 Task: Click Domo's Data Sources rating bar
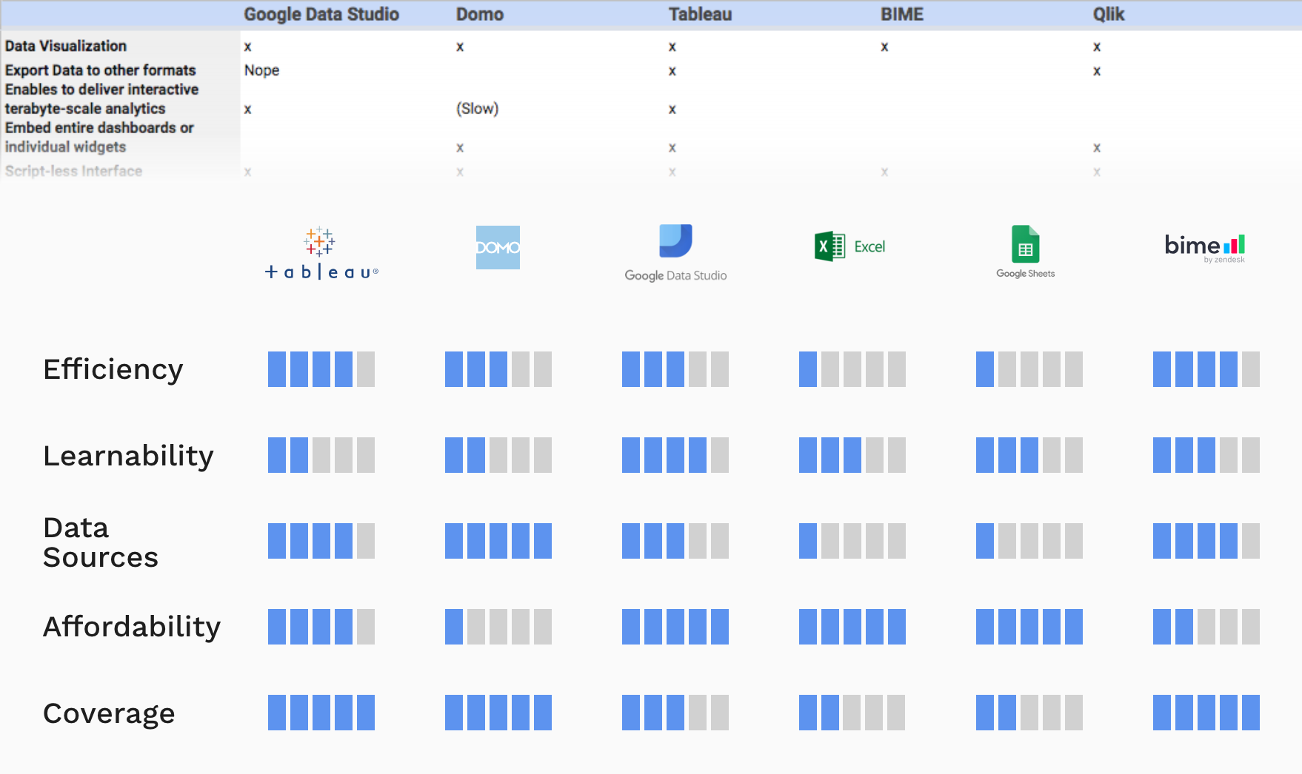click(498, 541)
